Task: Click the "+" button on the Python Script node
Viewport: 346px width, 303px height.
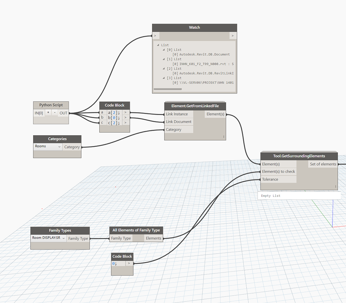Action: coord(48,112)
